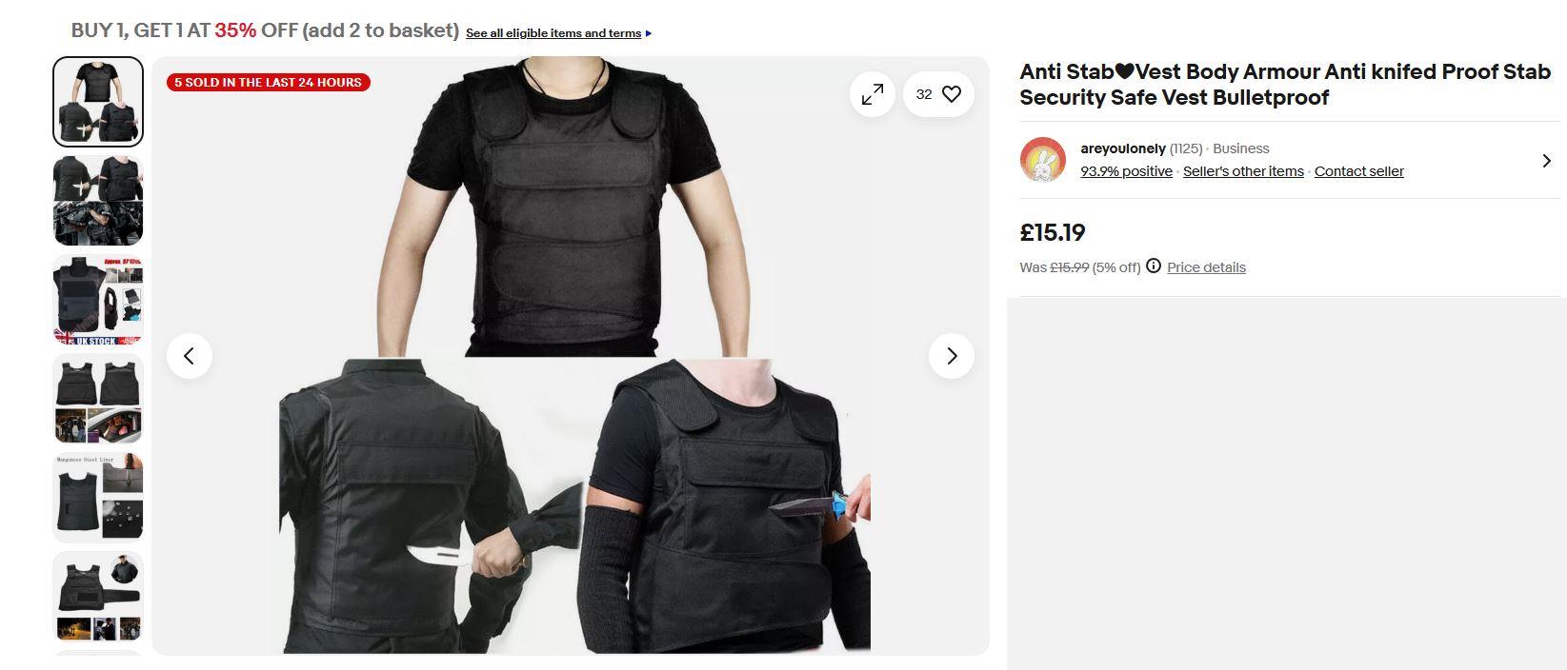Expand seller details chevron arrow
The image size is (1567, 670).
pos(1546,161)
